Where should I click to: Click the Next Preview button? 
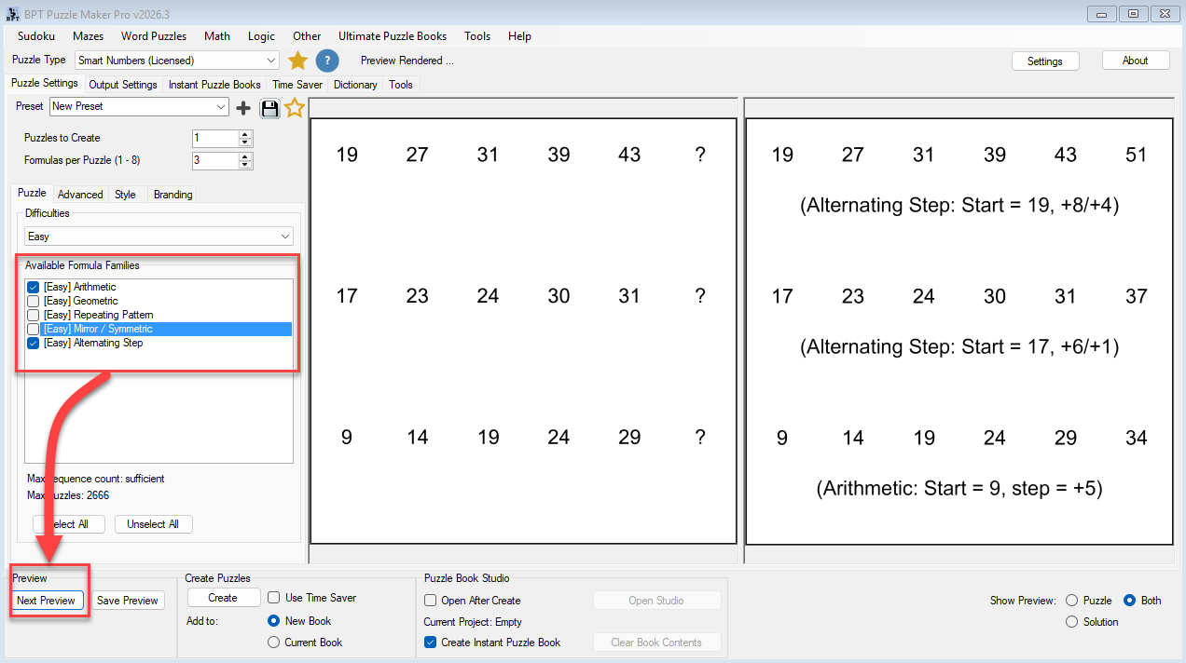tap(46, 601)
